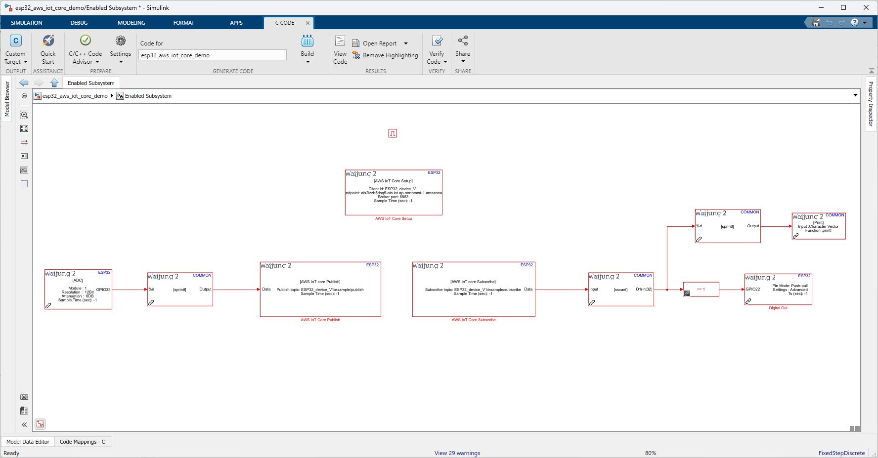878x458 pixels.
Task: Open the C/C++ Code Advisor
Action: coord(85,49)
